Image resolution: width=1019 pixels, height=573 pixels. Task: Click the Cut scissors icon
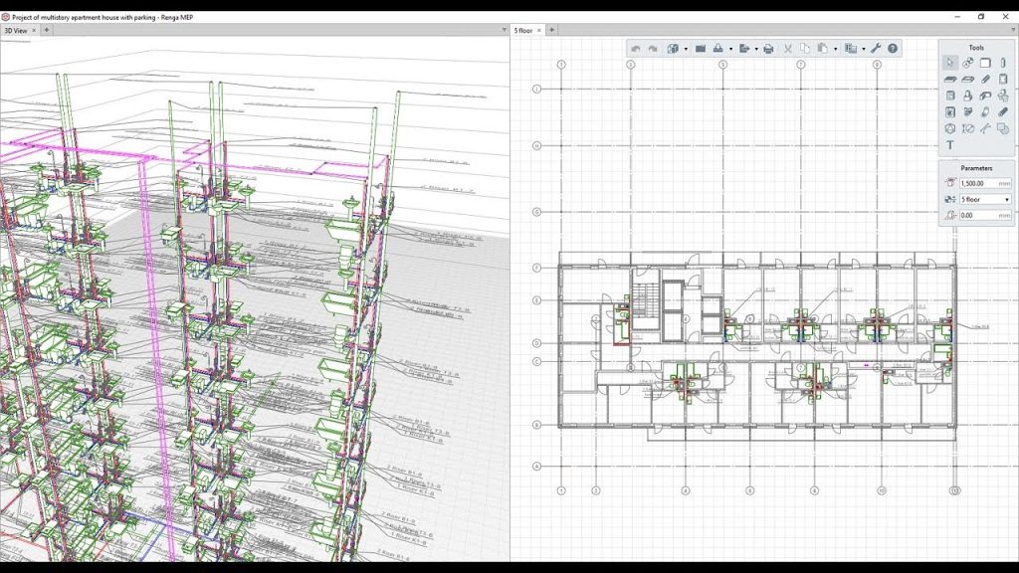click(786, 47)
